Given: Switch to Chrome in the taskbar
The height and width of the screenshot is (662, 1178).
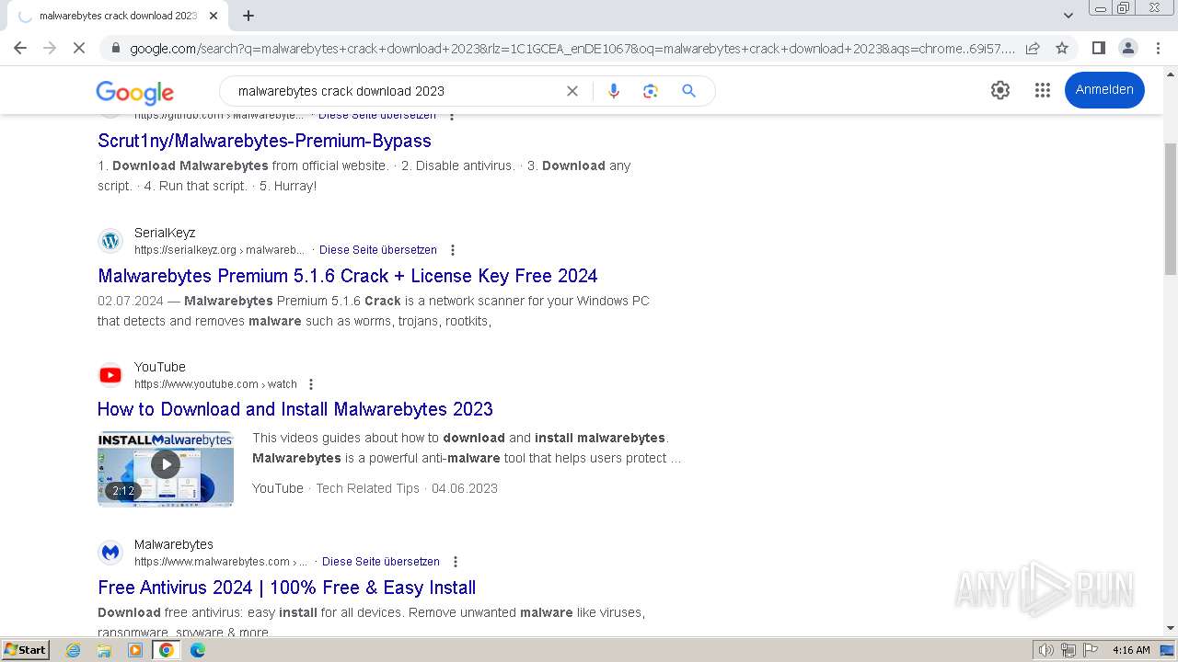Looking at the screenshot, I should pyautogui.click(x=167, y=650).
